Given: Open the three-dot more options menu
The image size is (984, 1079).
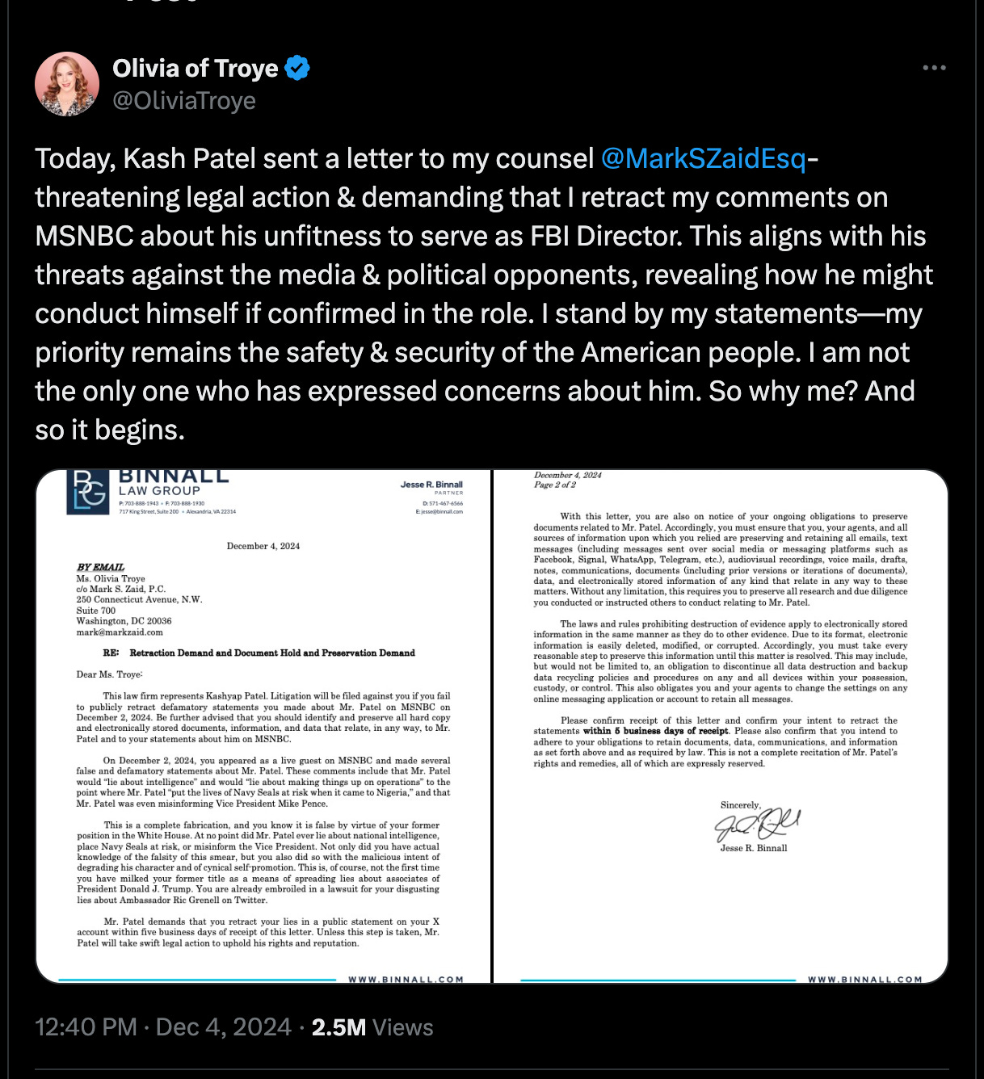Looking at the screenshot, I should pyautogui.click(x=934, y=68).
